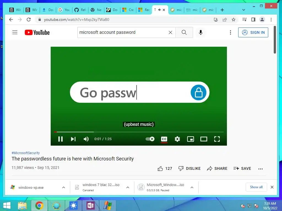Expand options for windows 7 blac iso
The width and height of the screenshot is (282, 211).
pos(128,187)
